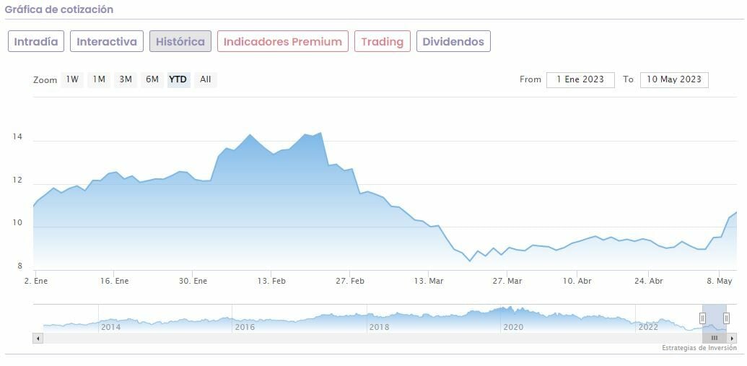
Task: Click the navigator scrollbar thumb grip
Action: (715, 338)
